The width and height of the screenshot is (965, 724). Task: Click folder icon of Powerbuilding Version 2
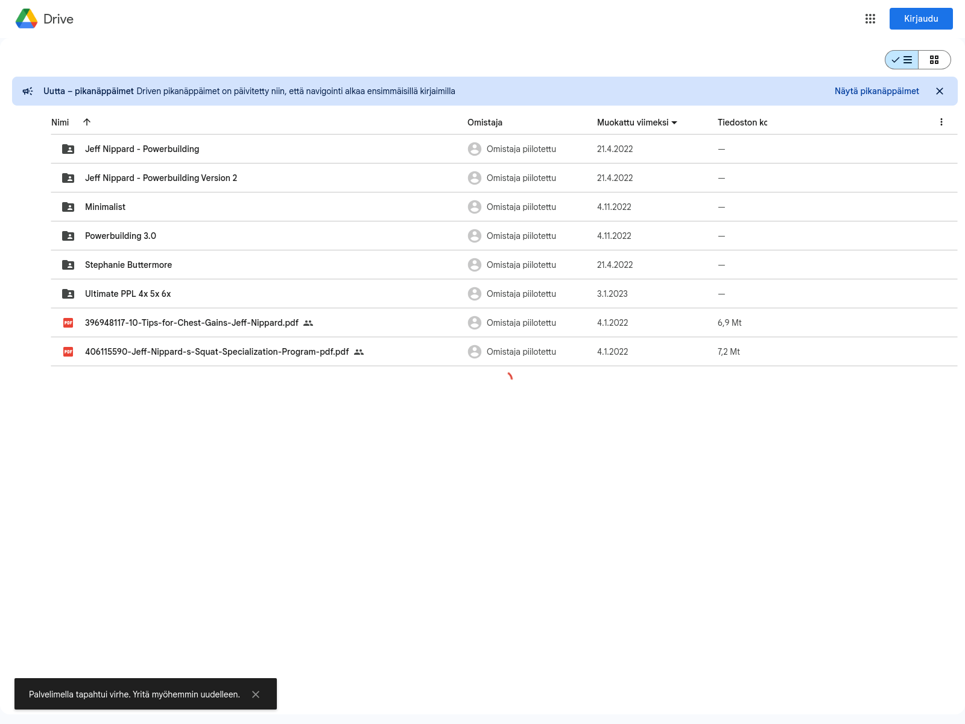click(68, 178)
